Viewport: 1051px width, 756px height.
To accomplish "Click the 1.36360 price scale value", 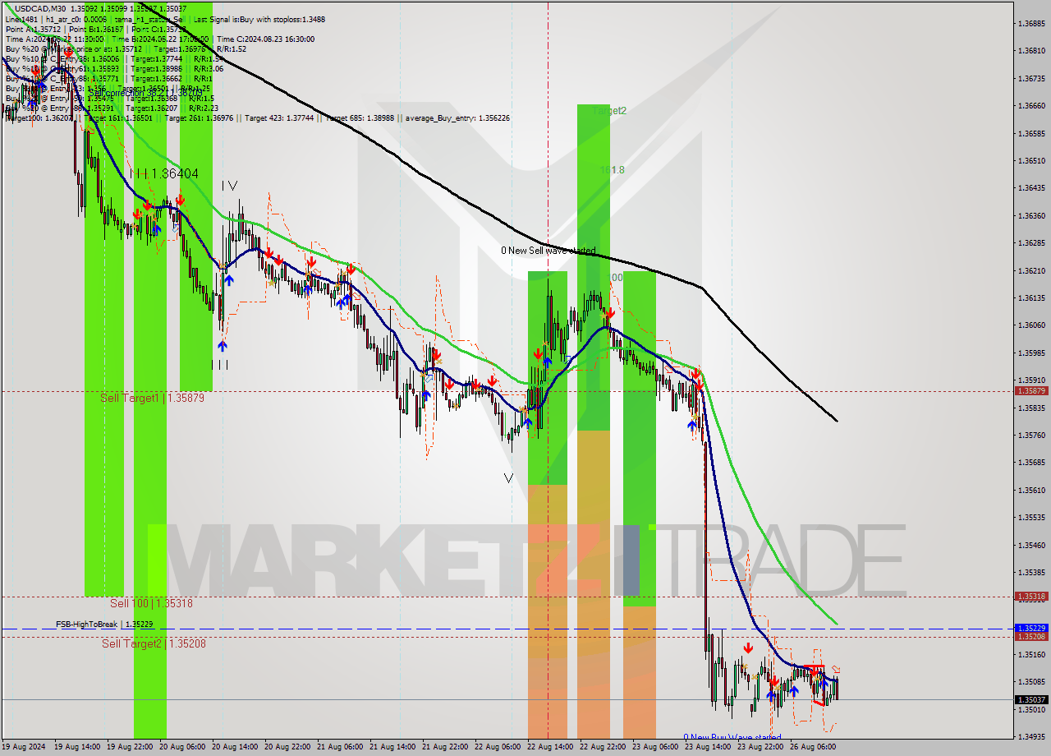I will click(1030, 216).
